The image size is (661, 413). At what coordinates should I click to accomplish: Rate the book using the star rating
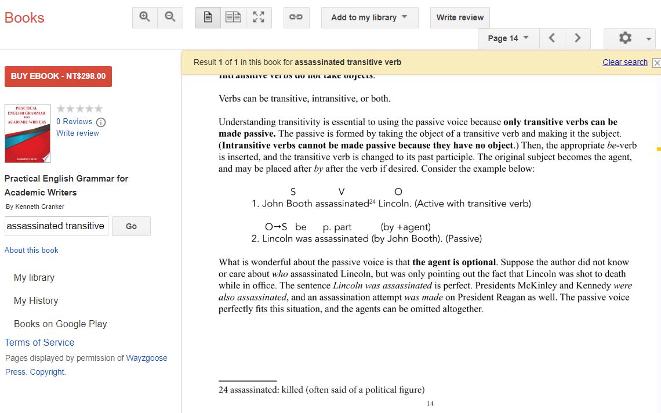(x=79, y=108)
